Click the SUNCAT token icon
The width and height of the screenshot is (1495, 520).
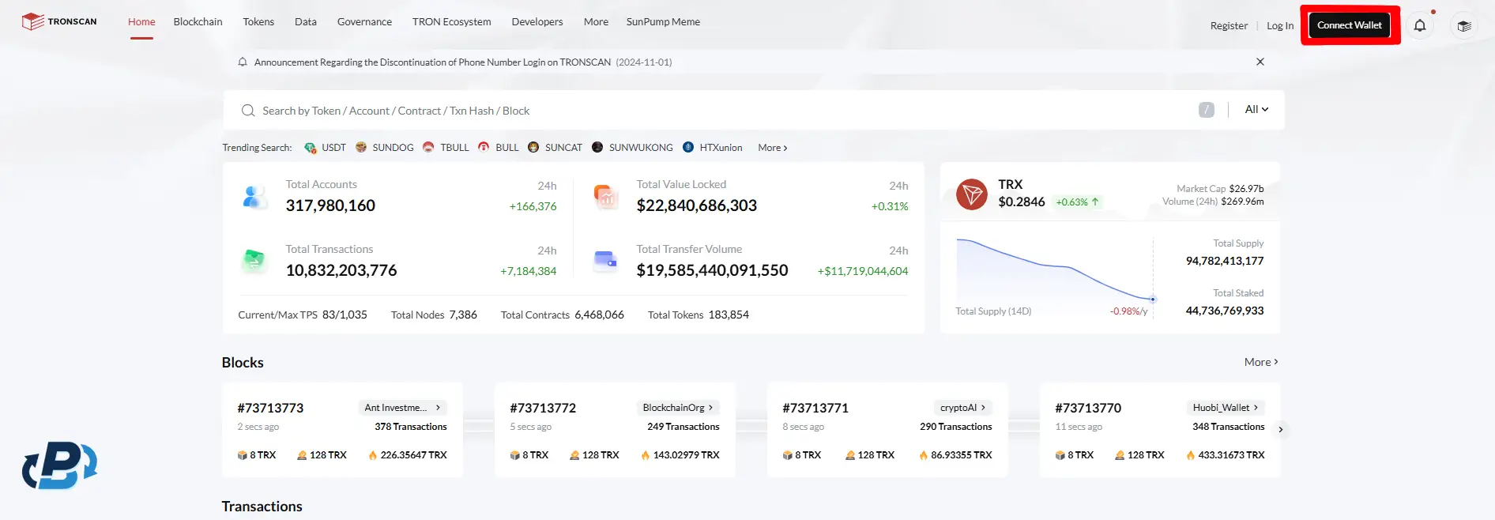pyautogui.click(x=533, y=147)
